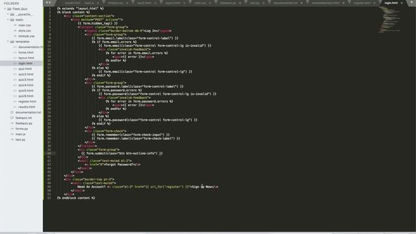This screenshot has height=234, width=416.
Task: Click the quiz5.html file icon
Action: 15,90
